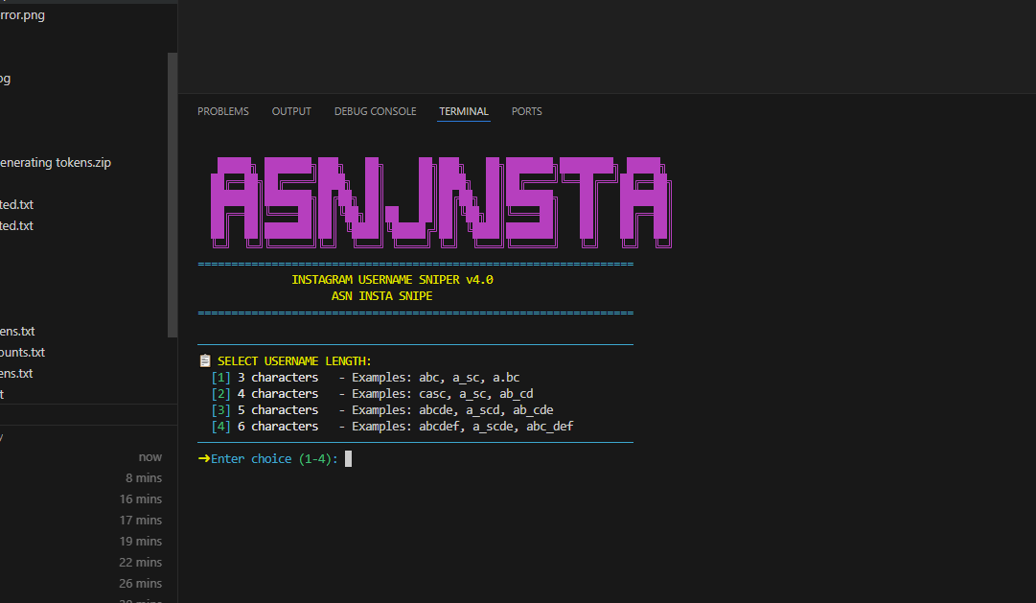This screenshot has width=1036, height=603.
Task: Click the example text casc, a_sc, ab_cd
Action: coord(475,394)
